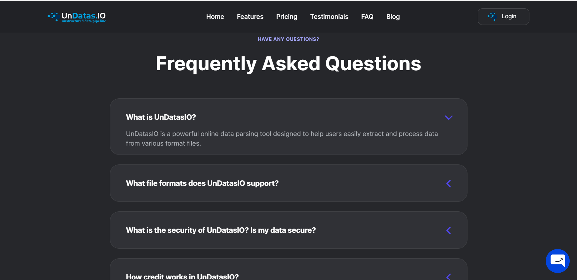Viewport: 577px width, 280px height.
Task: Open the chat support widget
Action: (558, 261)
